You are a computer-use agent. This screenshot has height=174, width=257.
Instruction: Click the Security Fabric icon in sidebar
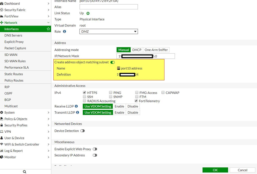pos(2,10)
